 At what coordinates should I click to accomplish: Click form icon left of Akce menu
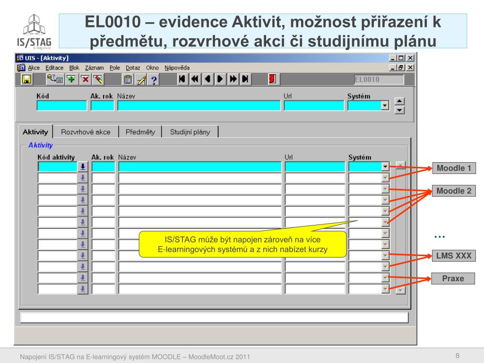[x=21, y=68]
